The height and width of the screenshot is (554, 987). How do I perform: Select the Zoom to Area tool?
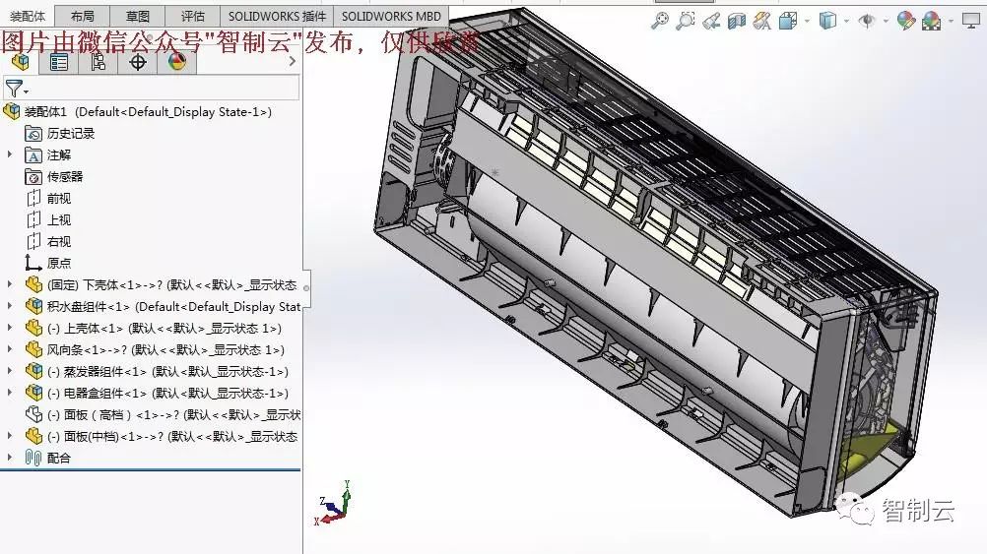pyautogui.click(x=685, y=22)
